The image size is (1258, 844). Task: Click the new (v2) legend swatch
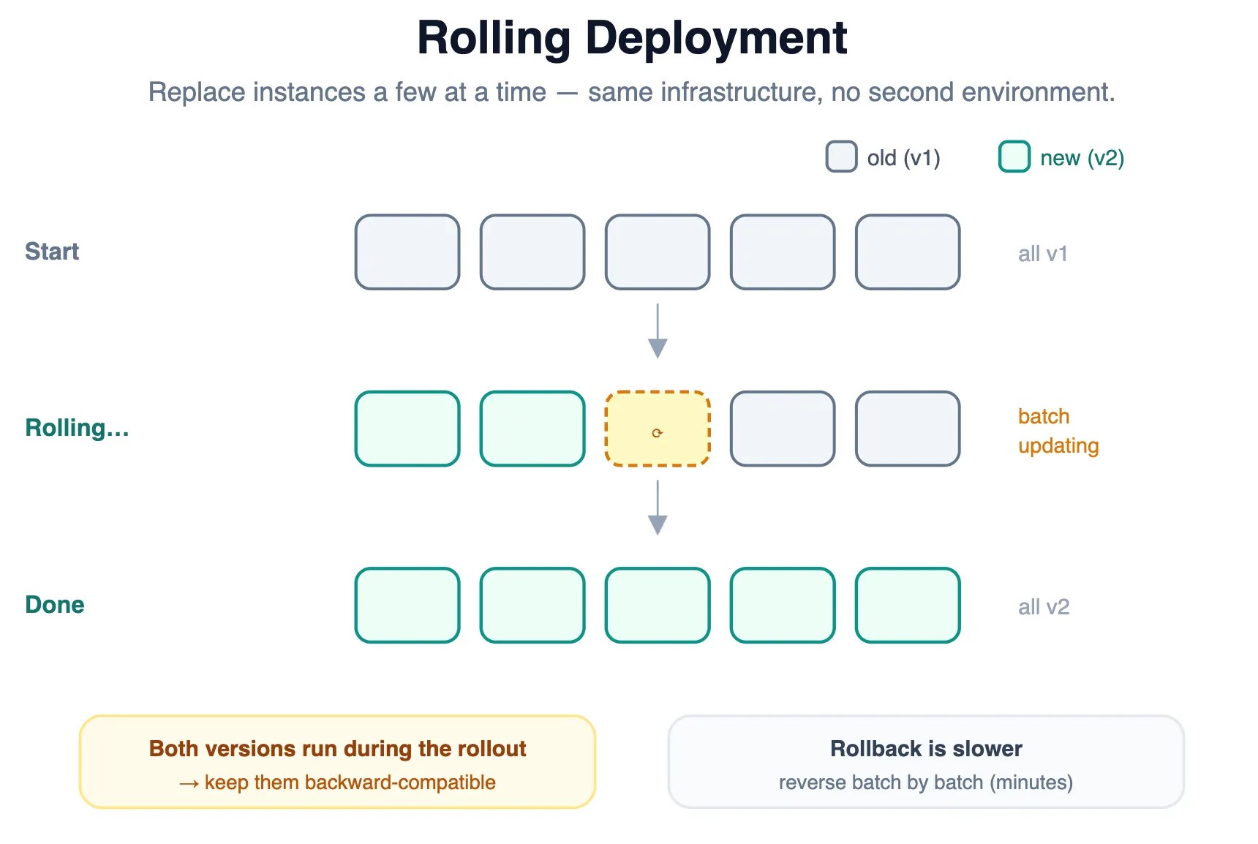pyautogui.click(x=1014, y=157)
